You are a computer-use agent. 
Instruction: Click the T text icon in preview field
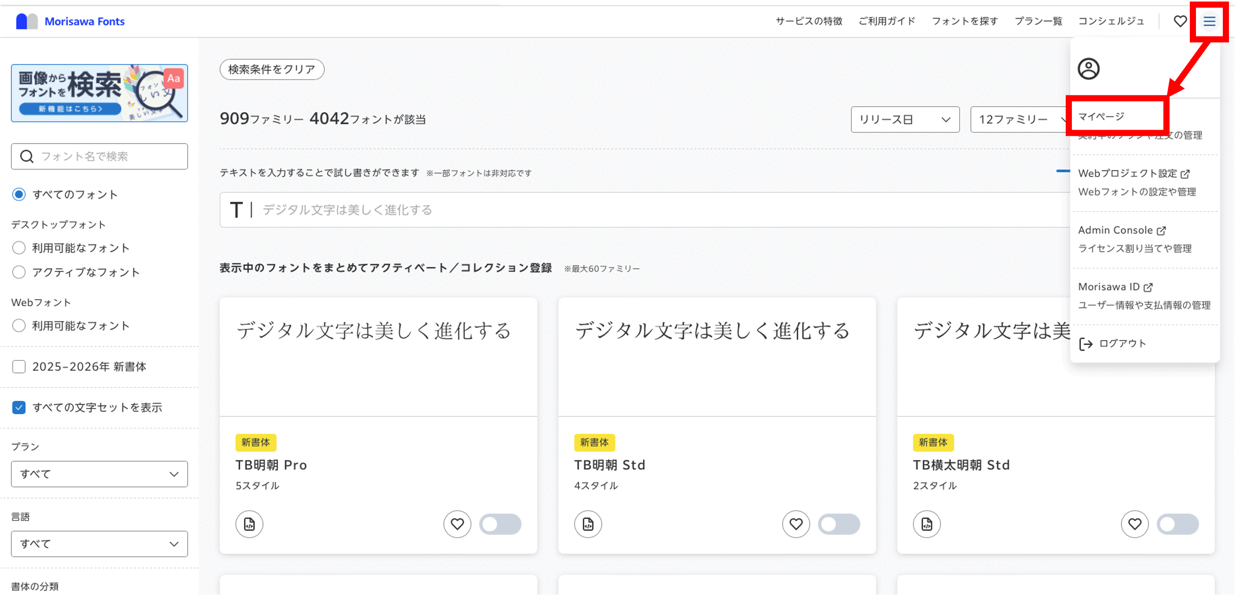pyautogui.click(x=236, y=210)
